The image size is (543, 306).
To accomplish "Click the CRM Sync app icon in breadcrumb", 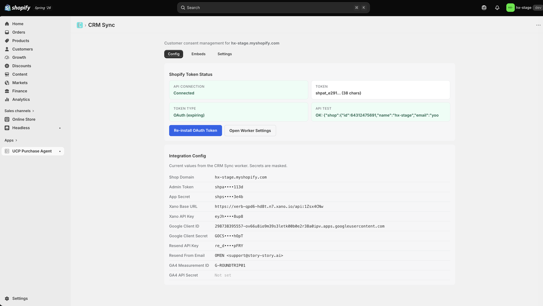I will (80, 25).
